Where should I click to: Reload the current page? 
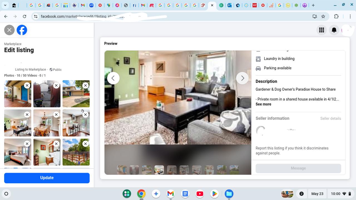pos(24,16)
